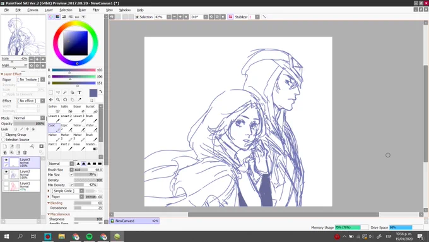429x242 pixels.
Task: Choose the Paint 1 brush
Action: click(54, 147)
